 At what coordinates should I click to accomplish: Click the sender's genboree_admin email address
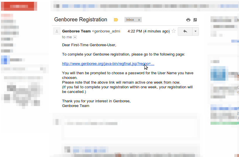(106, 31)
